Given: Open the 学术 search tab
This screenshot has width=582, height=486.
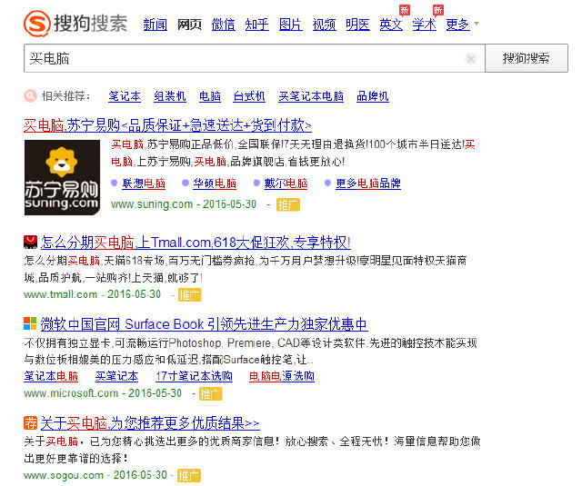Looking at the screenshot, I should click(425, 25).
